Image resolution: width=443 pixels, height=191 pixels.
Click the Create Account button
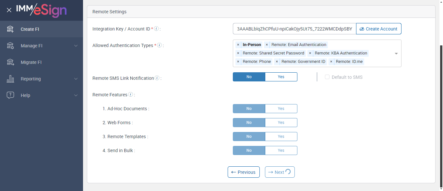click(378, 29)
